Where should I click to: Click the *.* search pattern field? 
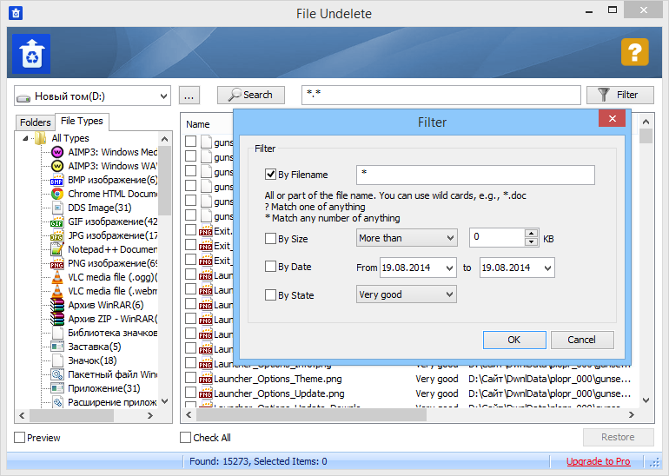click(x=441, y=95)
